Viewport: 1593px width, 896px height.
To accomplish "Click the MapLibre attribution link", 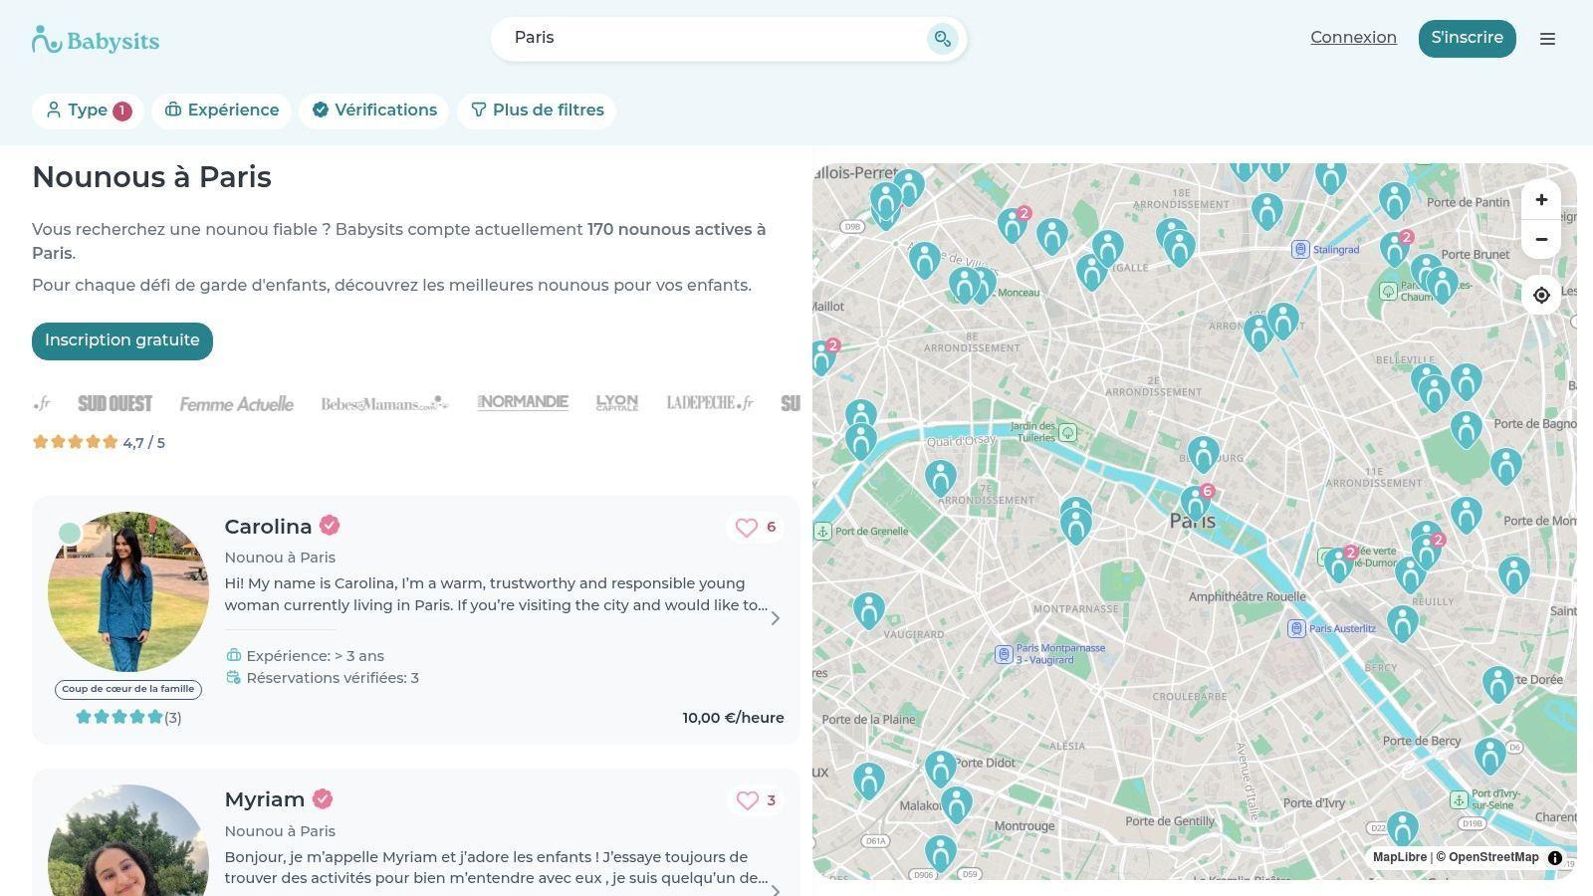I will [x=1399, y=857].
